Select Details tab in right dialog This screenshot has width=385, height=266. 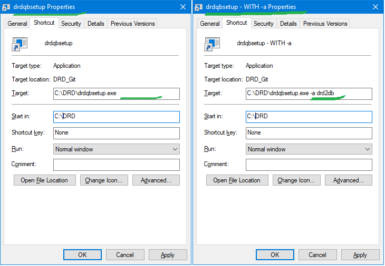coord(288,24)
